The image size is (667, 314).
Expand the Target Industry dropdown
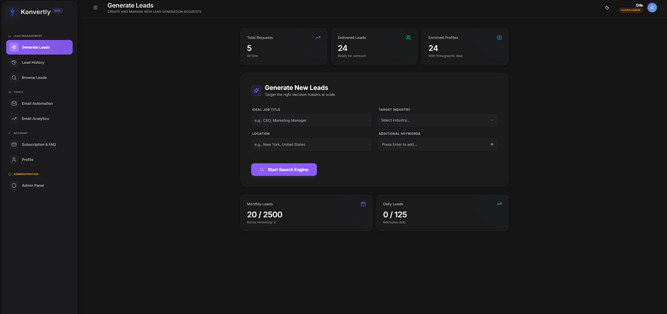438,120
